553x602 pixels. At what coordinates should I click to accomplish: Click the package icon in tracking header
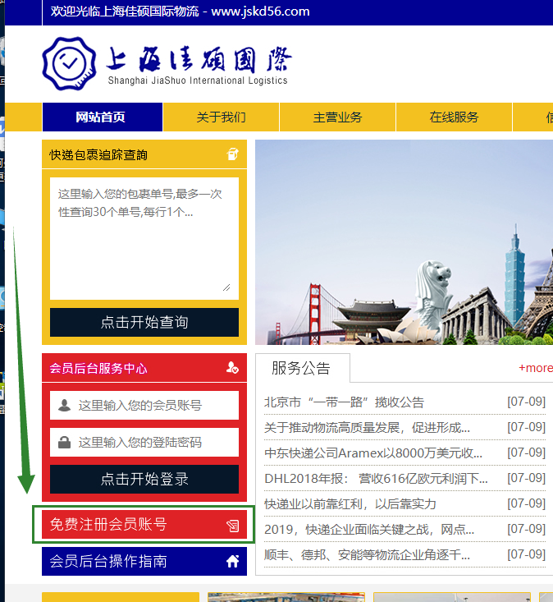232,154
